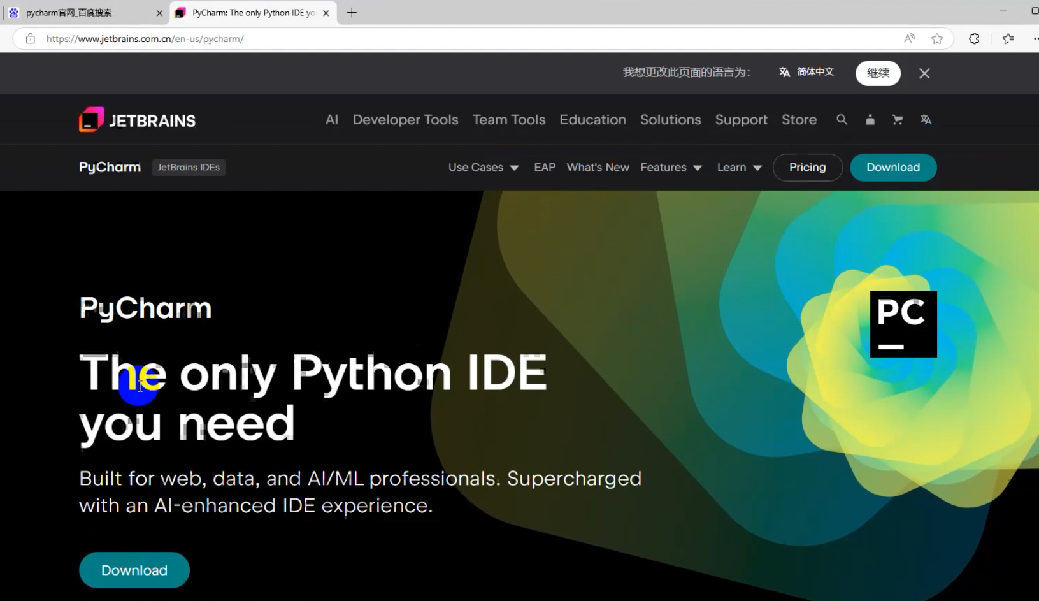
Task: View site information lock icon
Action: (x=30, y=39)
